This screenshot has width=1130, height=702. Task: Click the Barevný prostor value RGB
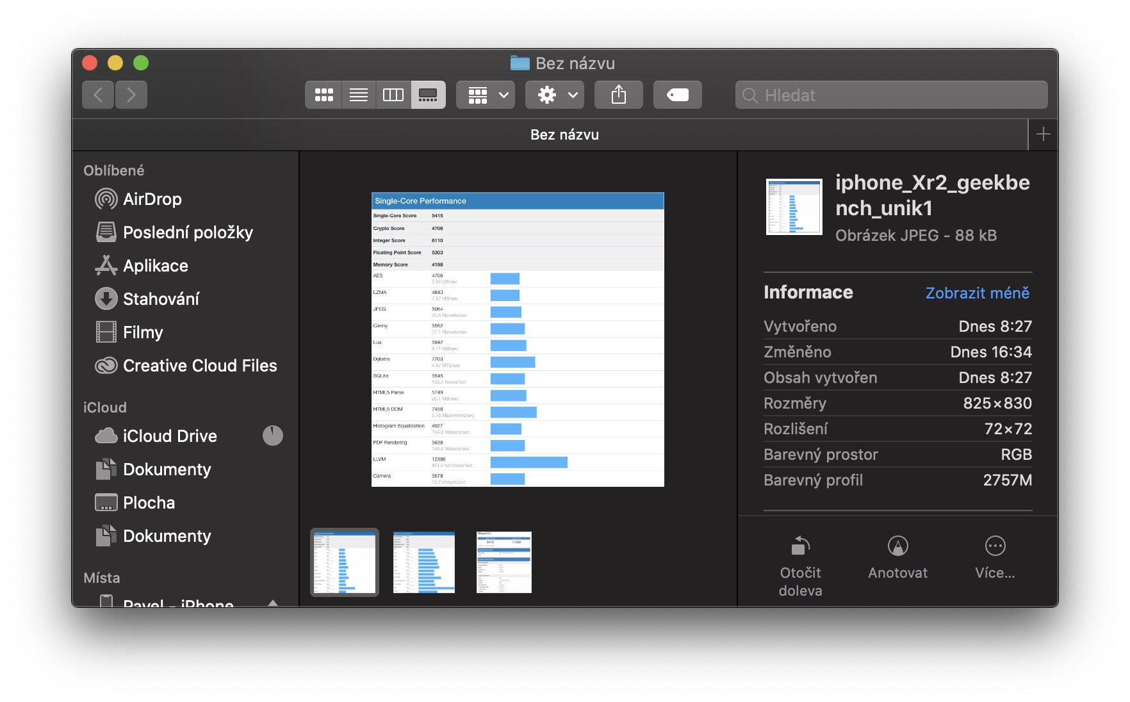tap(1017, 454)
